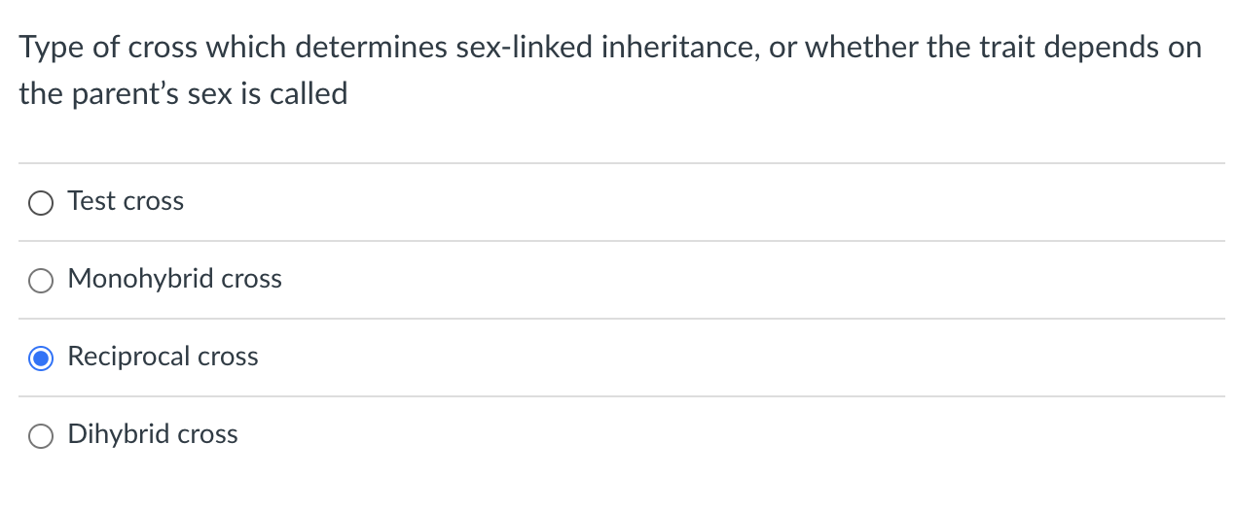
Task: Click the word 'Monohybrid' in the second option
Action: pyautogui.click(x=141, y=279)
